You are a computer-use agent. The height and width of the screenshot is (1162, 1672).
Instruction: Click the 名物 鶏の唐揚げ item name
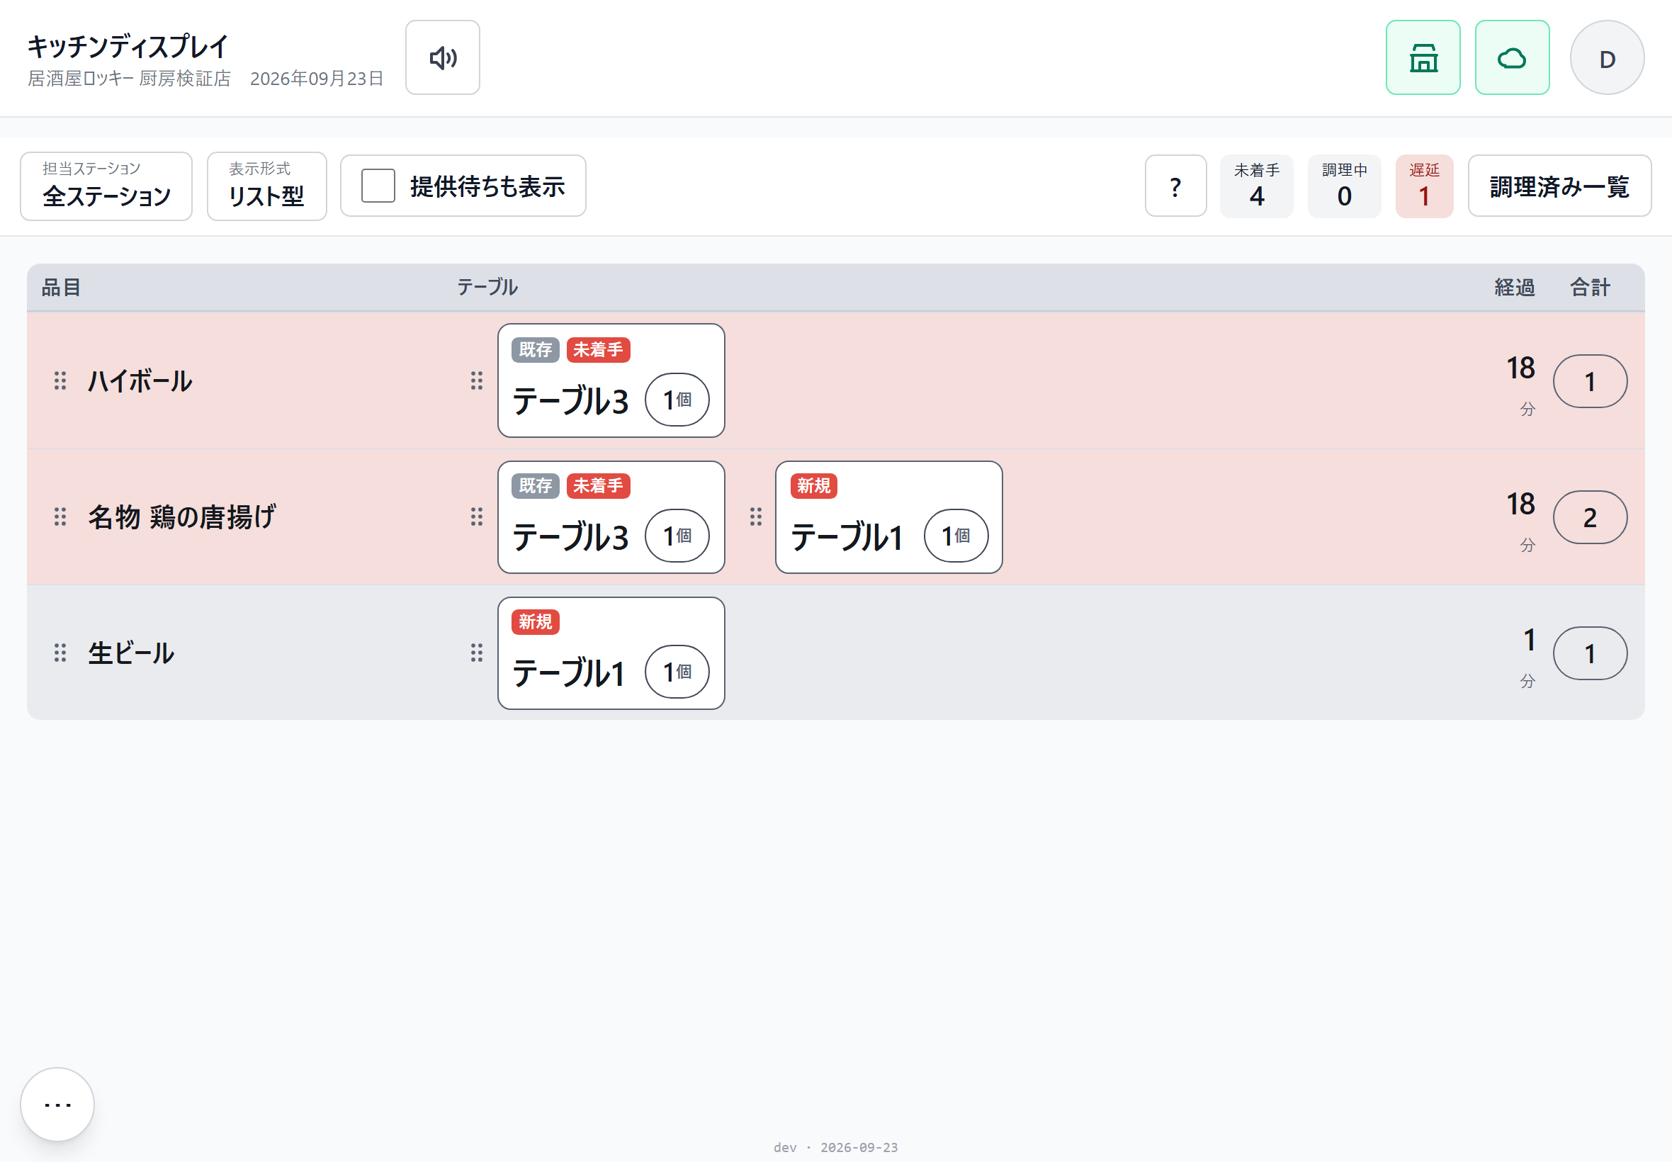182,517
